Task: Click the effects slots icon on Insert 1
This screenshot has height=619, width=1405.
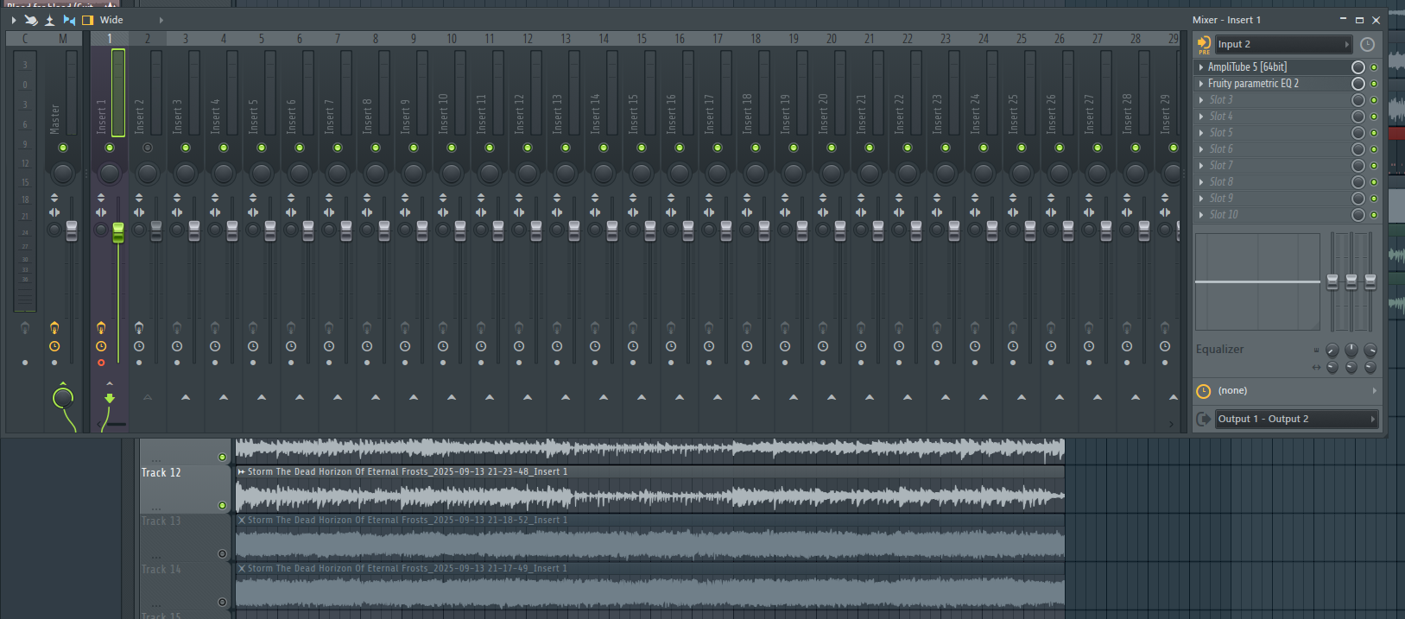Action: (101, 327)
